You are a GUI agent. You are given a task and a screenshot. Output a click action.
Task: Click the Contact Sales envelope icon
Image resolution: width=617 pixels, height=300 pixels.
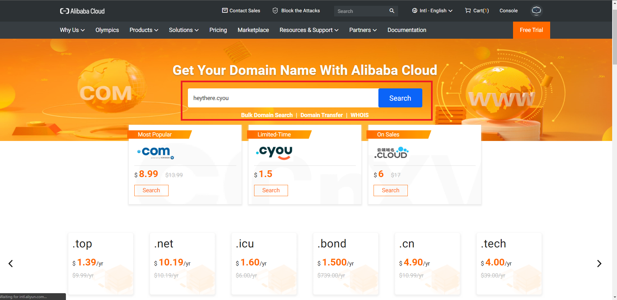tap(225, 10)
